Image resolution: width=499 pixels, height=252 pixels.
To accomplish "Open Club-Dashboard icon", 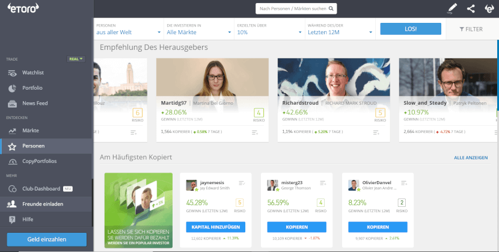I will [x=12, y=189].
